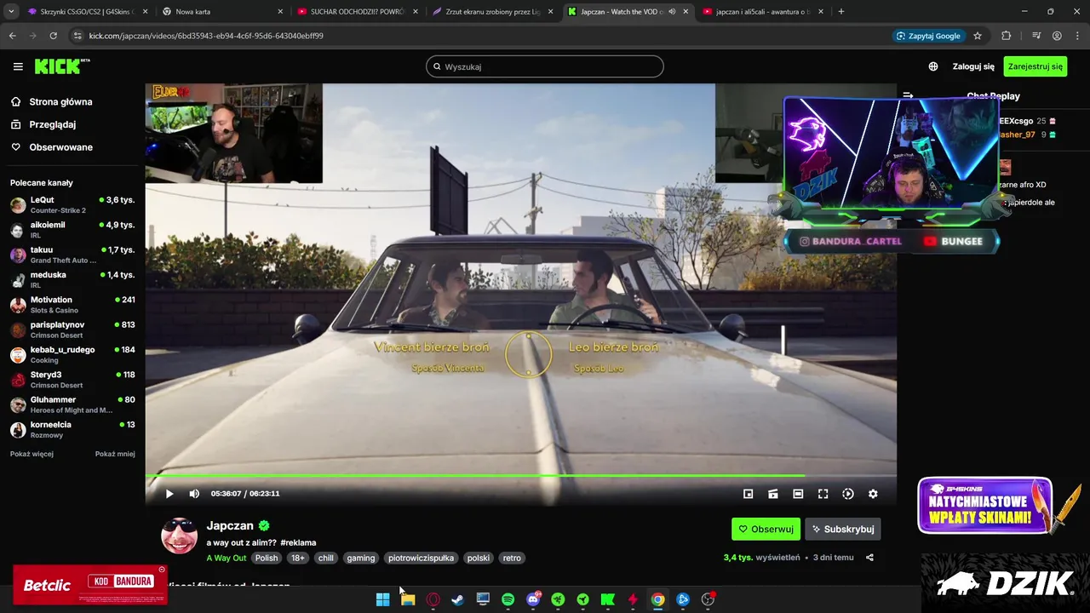Expand list with Pokaż więcej
1090x613 pixels.
[x=32, y=454]
